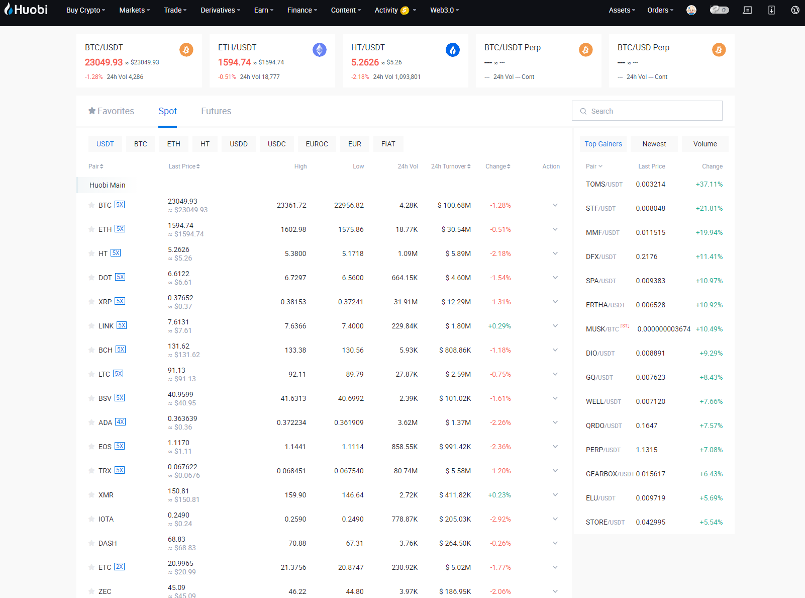Click the Bitcoin icon on BTC/USDT card
This screenshot has height=598, width=805.
[x=186, y=50]
